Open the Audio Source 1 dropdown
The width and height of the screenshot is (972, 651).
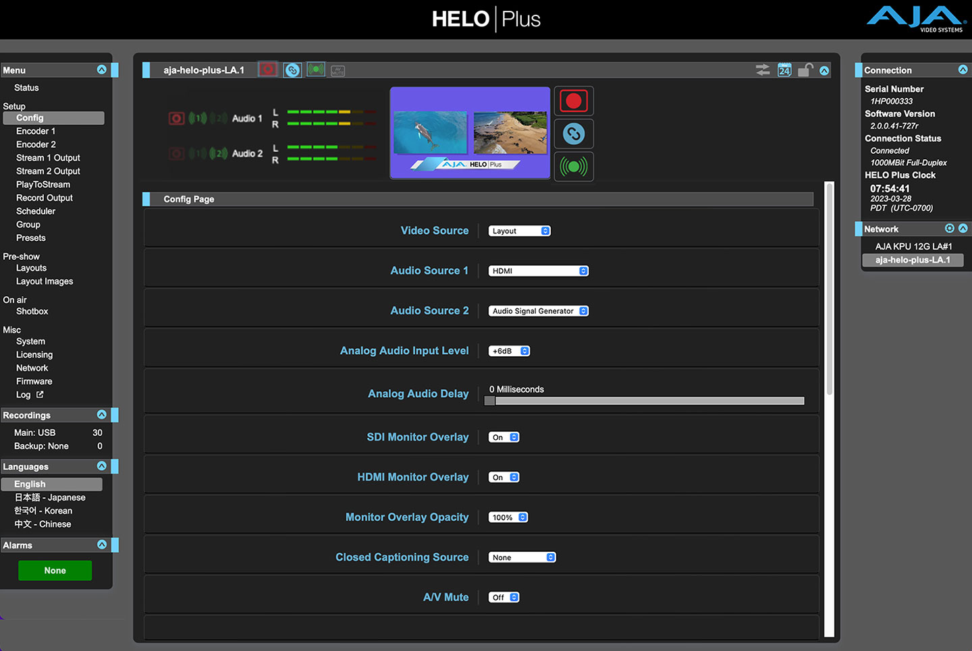point(539,271)
